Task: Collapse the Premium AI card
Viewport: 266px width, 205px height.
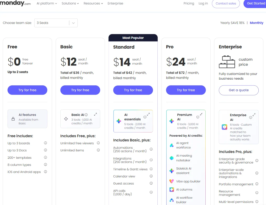Action: [201, 114]
